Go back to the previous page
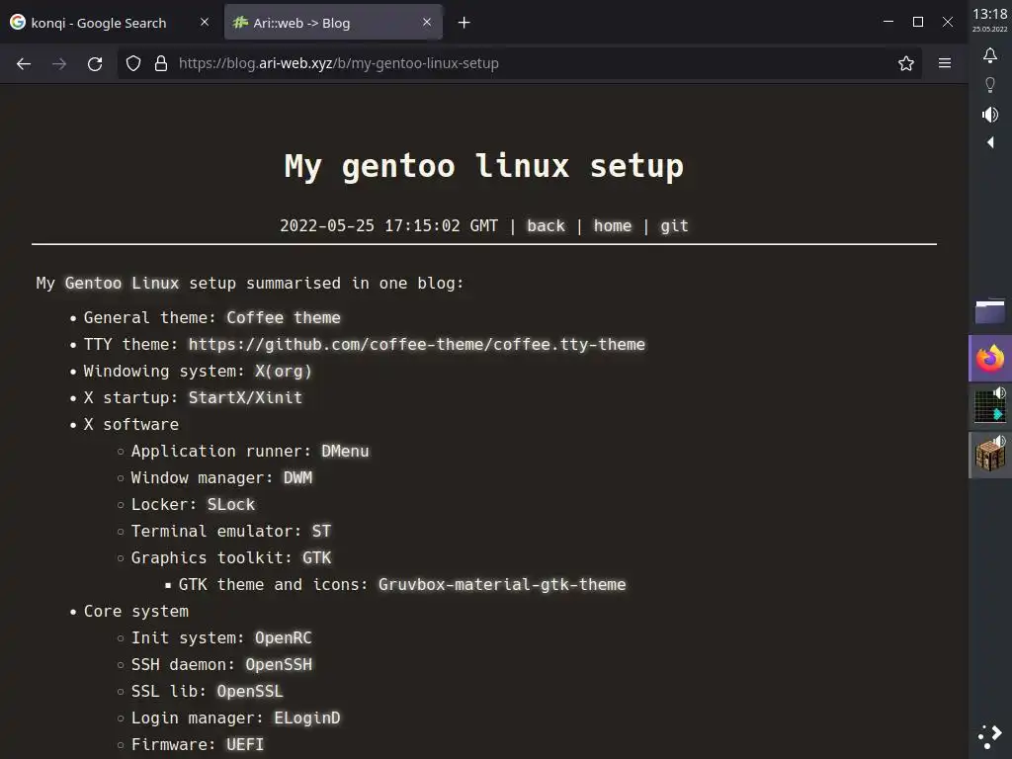Screen dimensions: 1012x759 coord(24,63)
